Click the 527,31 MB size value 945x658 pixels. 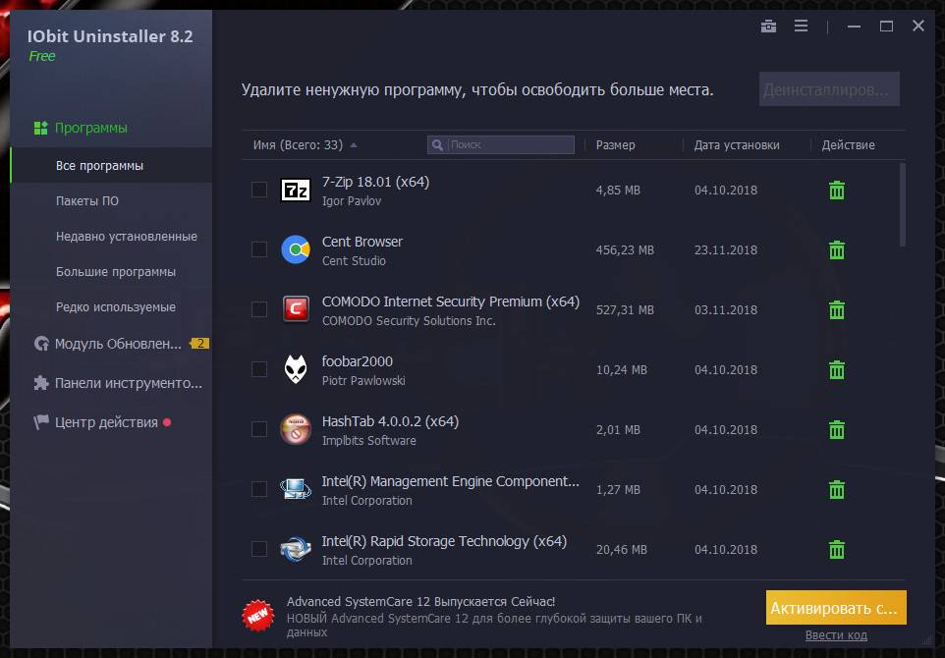click(x=625, y=309)
